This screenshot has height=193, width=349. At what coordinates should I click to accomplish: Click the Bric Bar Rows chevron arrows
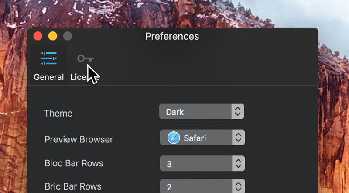[238, 186]
